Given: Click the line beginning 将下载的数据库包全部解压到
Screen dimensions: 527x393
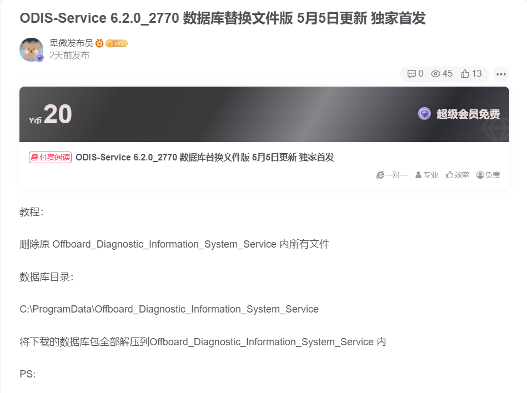Looking at the screenshot, I should click(x=203, y=342).
